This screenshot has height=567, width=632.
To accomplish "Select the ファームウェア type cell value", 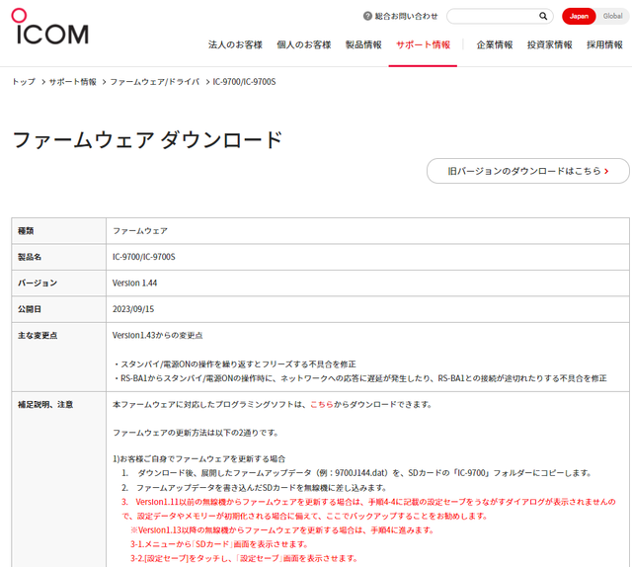I will [x=140, y=231].
